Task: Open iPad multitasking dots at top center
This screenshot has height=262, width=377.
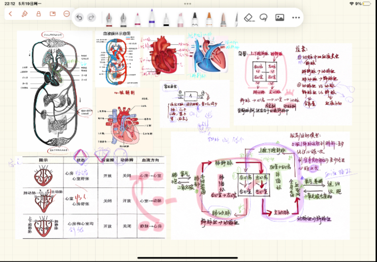Action: [188, 4]
